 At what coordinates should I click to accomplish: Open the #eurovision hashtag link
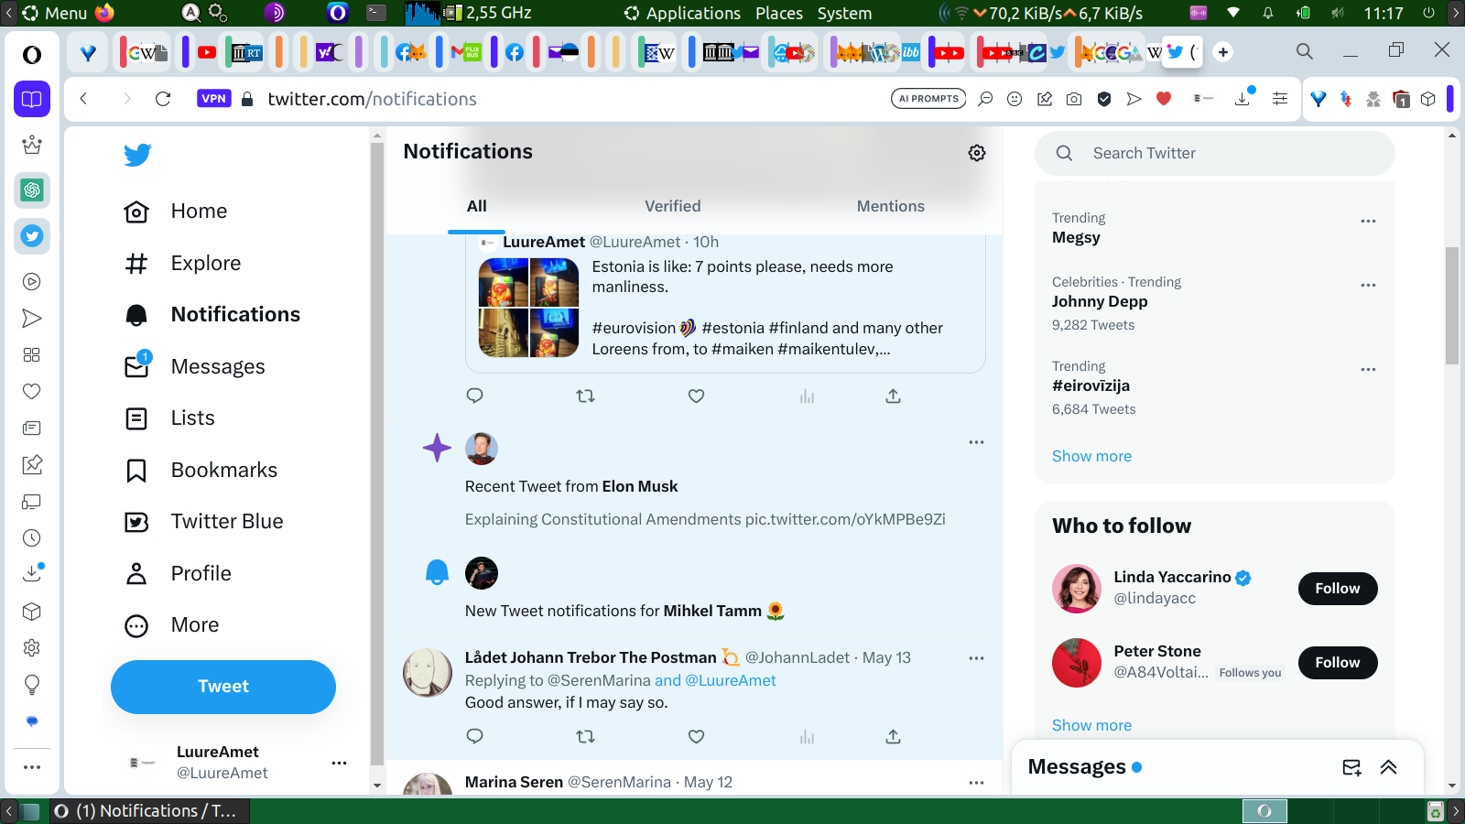coord(634,328)
